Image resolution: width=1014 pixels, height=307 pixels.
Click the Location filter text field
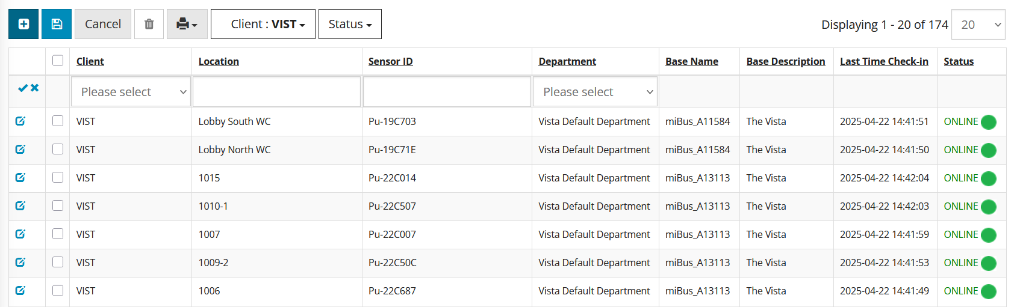(x=277, y=92)
